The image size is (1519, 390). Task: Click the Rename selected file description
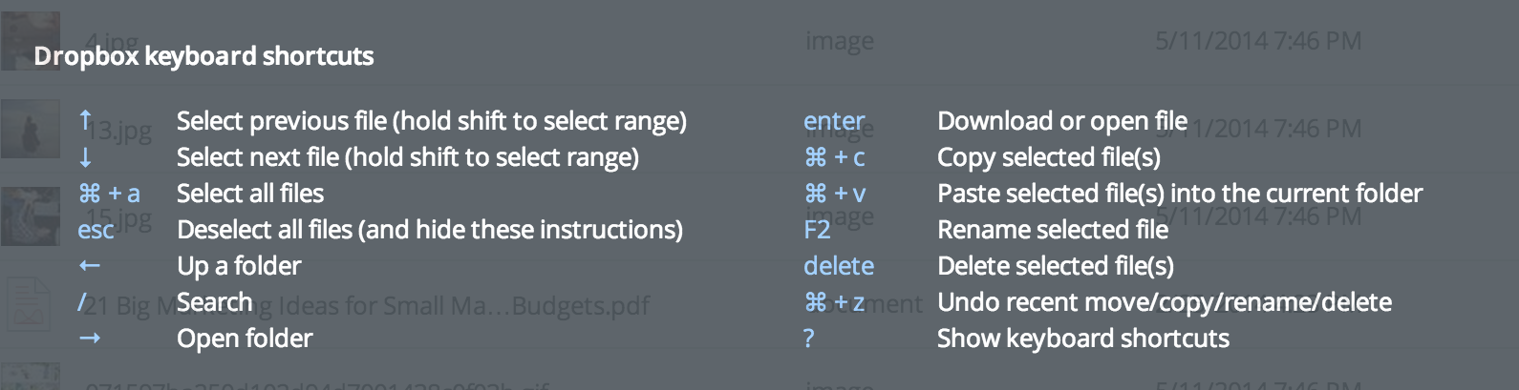coord(1053,230)
